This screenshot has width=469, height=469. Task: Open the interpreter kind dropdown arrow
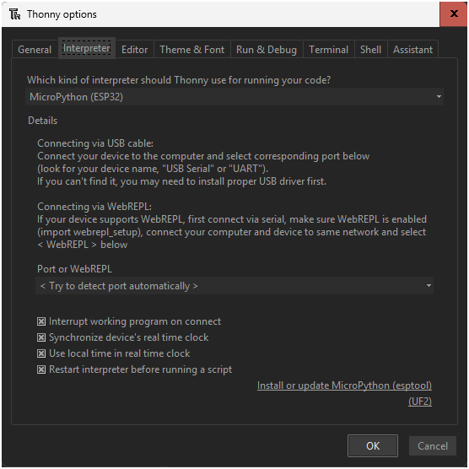click(x=439, y=97)
